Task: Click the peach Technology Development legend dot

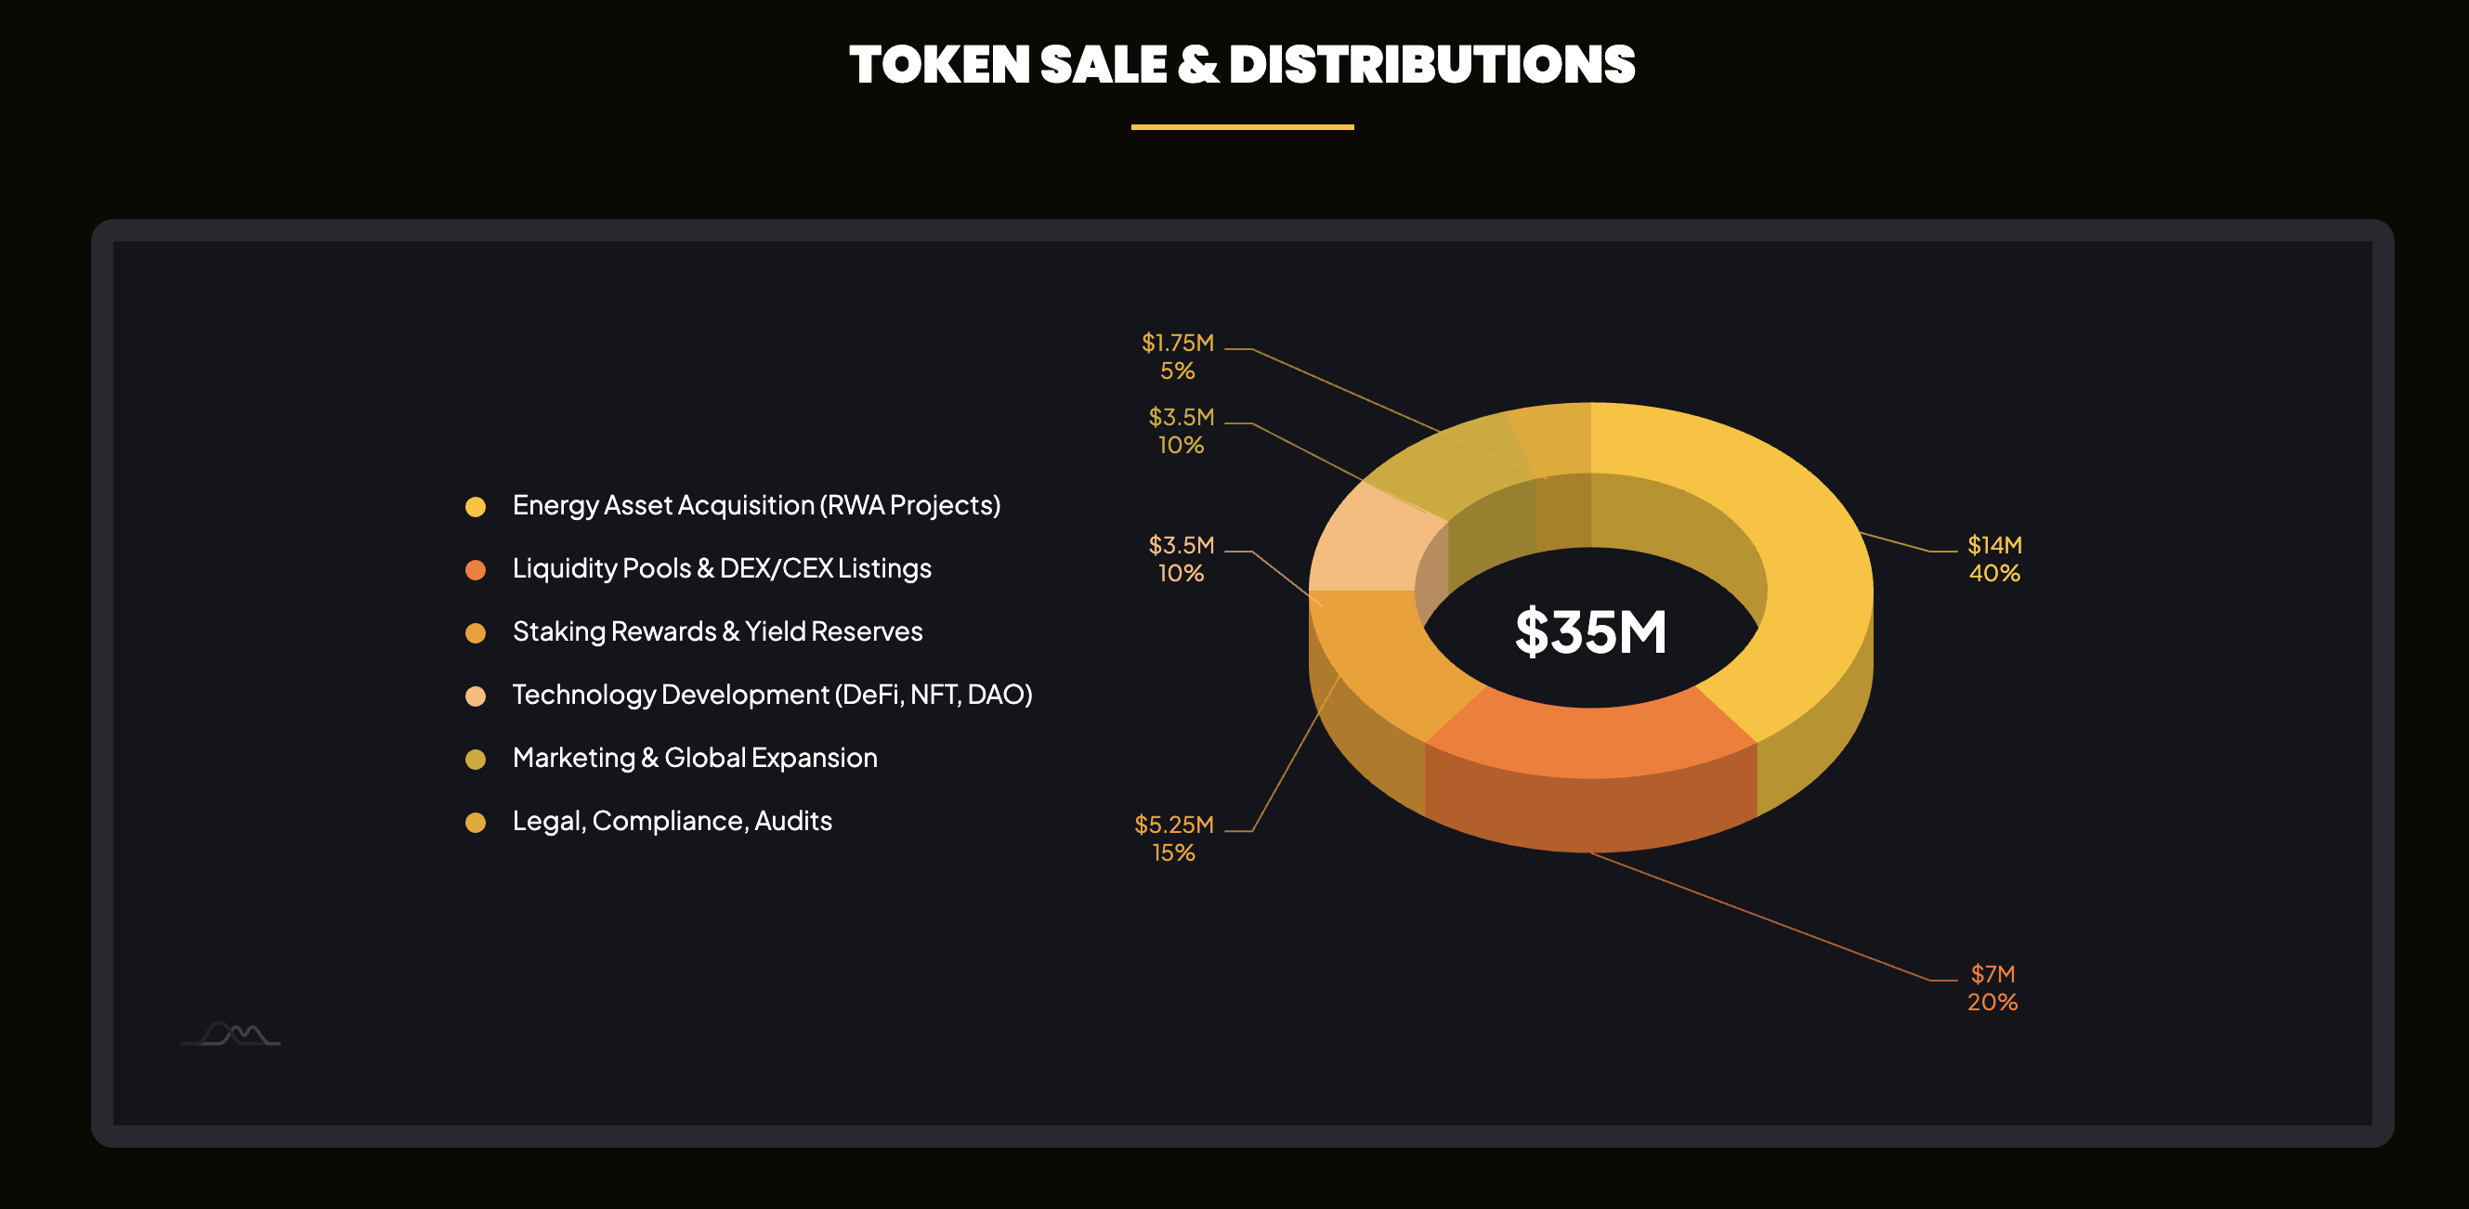Action: pyautogui.click(x=476, y=695)
